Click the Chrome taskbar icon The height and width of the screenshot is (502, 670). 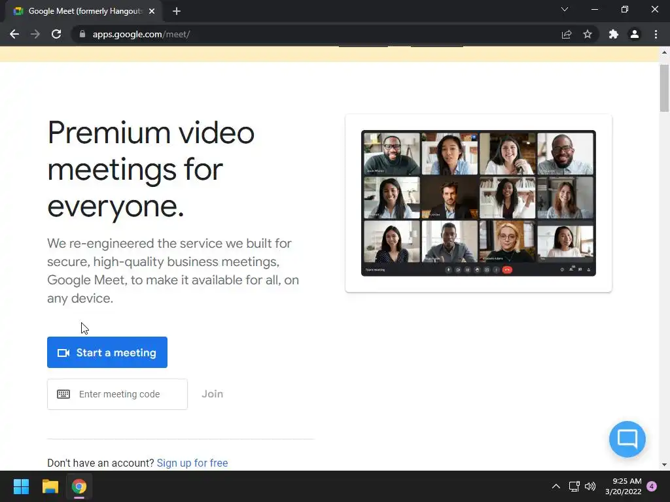pos(79,486)
